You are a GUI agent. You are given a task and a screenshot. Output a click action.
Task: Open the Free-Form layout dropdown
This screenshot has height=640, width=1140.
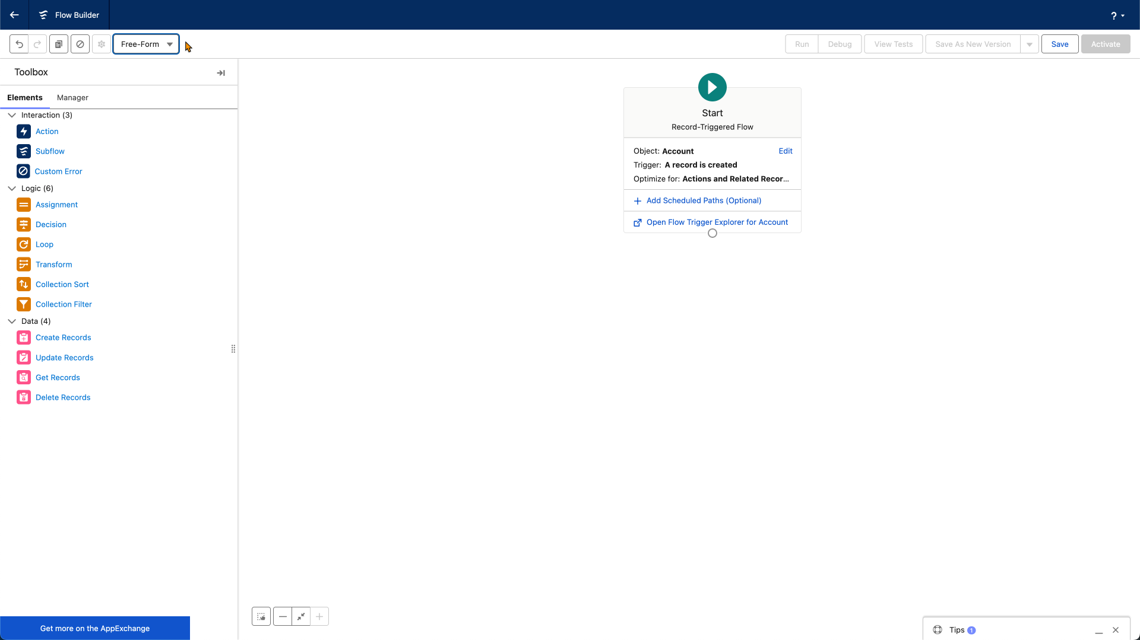coord(146,44)
